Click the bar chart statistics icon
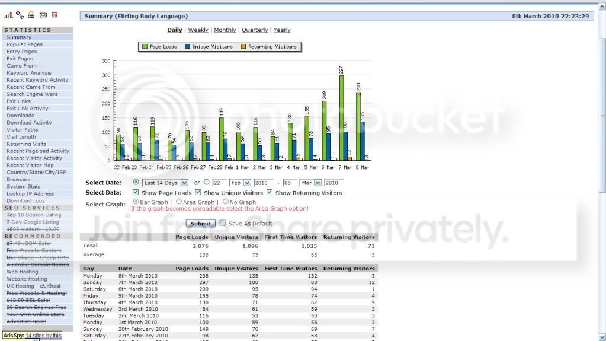This screenshot has width=606, height=341. click(8, 15)
